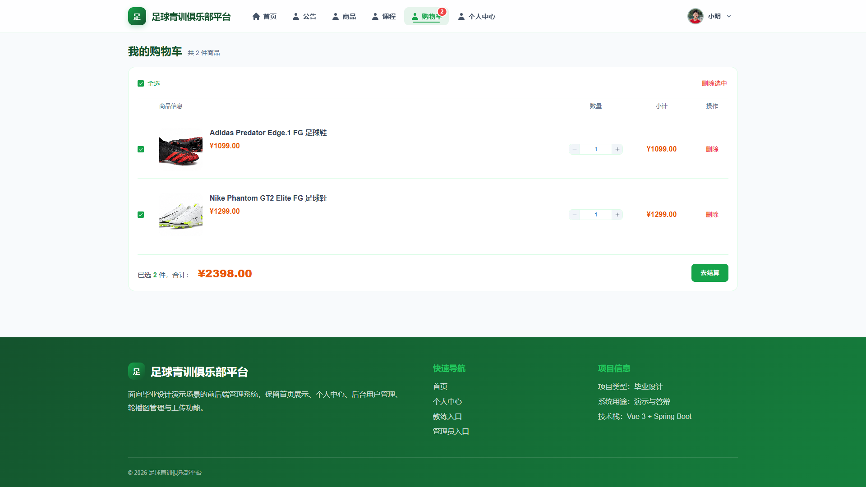The image size is (866, 487).
Task: Uncheck the Nike Phantom GT2 item checkbox
Action: pos(141,215)
